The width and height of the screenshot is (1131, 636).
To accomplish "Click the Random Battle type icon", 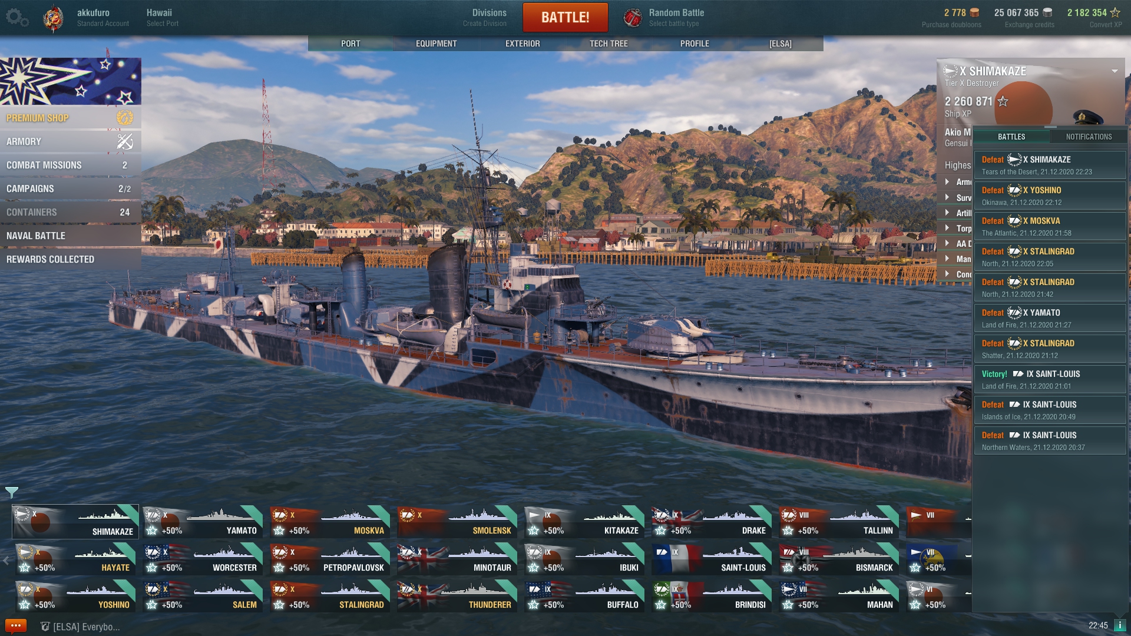I will 633,18.
